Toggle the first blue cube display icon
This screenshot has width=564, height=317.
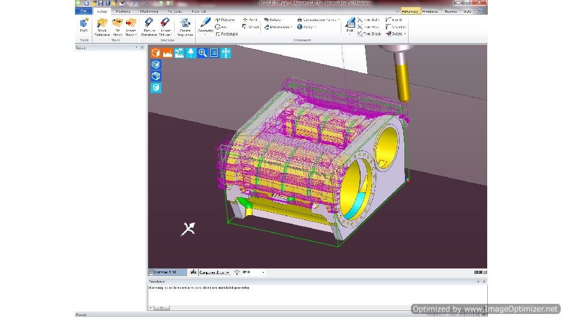(156, 65)
